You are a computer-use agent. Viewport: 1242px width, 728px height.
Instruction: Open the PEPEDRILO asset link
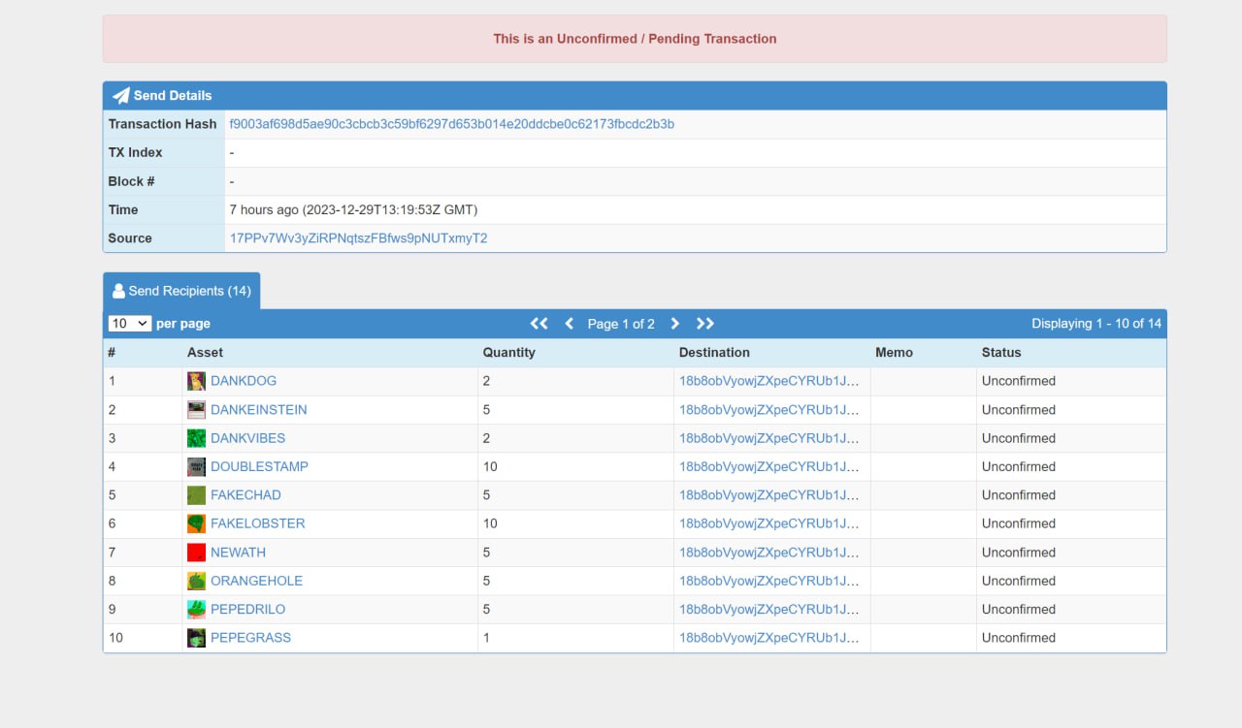click(x=248, y=610)
